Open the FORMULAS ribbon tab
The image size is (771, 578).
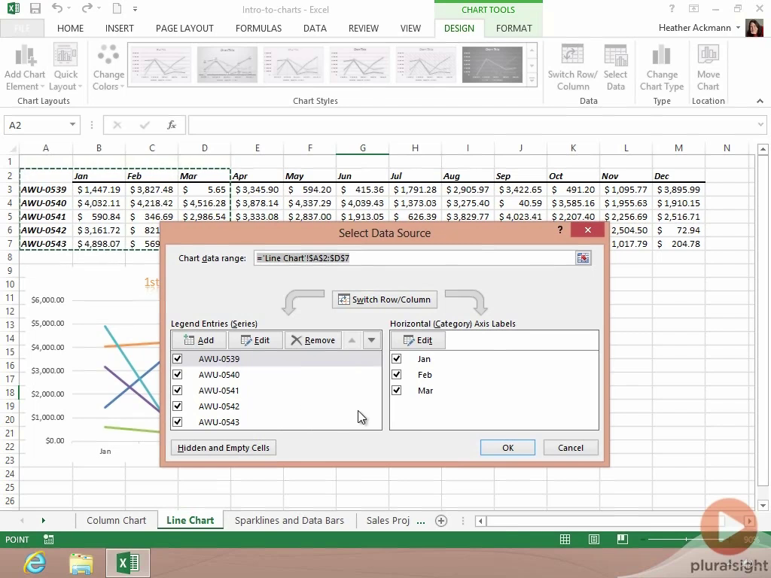click(259, 28)
